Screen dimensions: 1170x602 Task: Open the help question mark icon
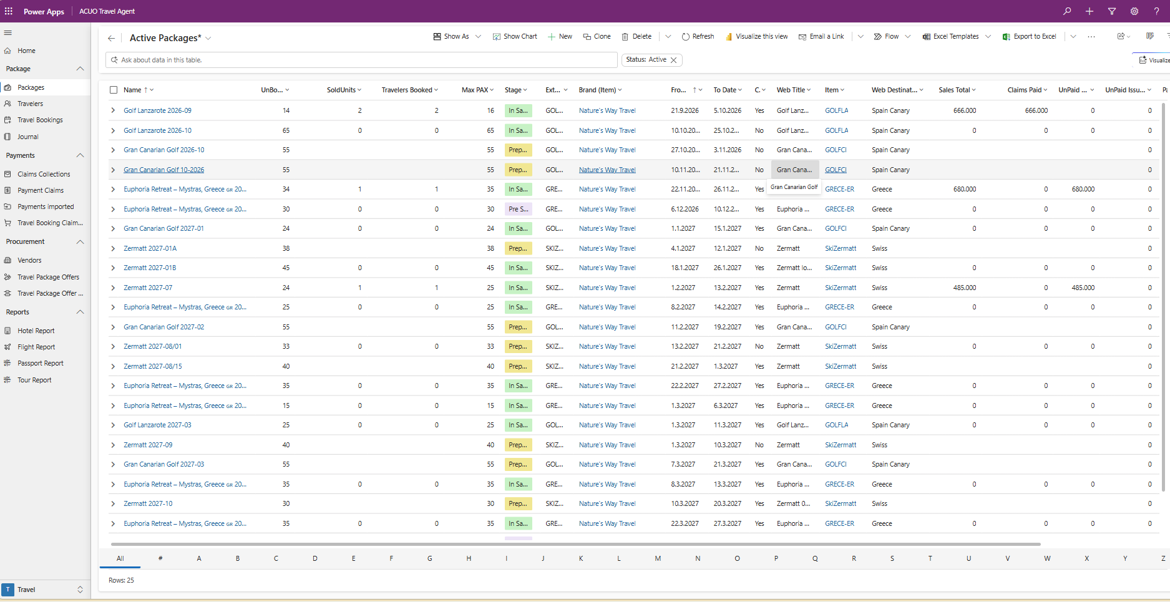pos(1156,11)
